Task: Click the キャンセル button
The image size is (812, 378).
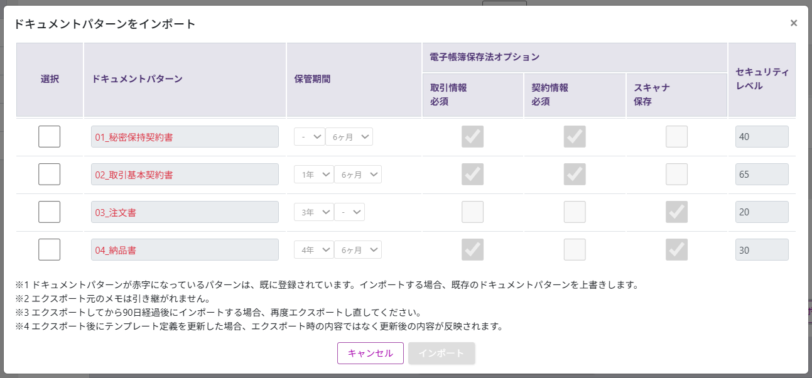Action: 370,353
